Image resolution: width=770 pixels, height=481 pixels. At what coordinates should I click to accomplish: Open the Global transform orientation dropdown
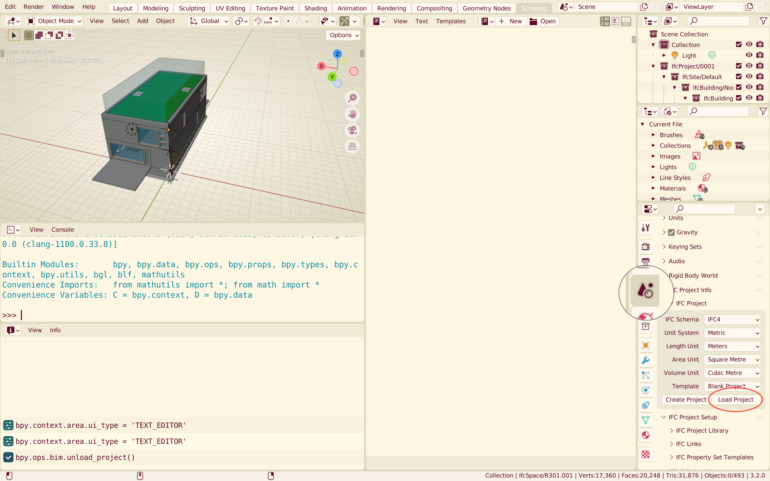(209, 21)
